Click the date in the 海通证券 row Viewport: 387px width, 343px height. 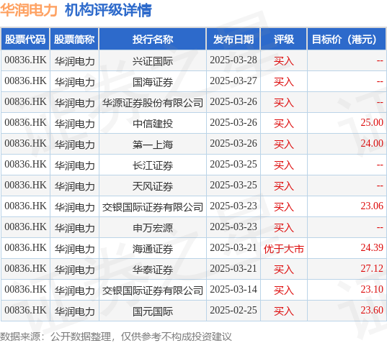[233, 247]
